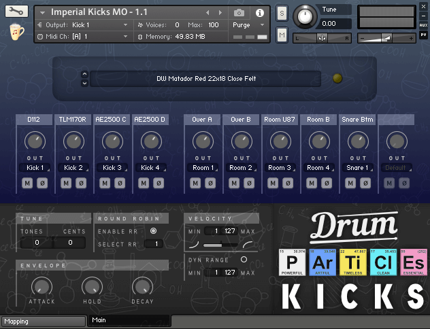The image size is (430, 329).
Task: Invert phase on the Over B channel
Action: coord(249,183)
